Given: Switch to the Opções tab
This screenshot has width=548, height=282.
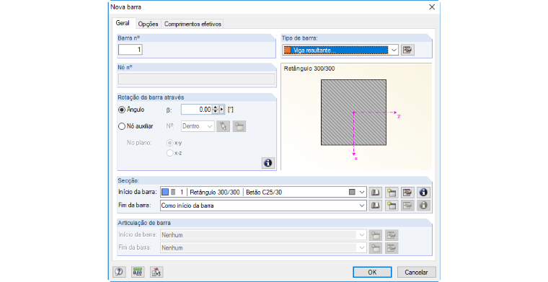Looking at the screenshot, I should [149, 24].
